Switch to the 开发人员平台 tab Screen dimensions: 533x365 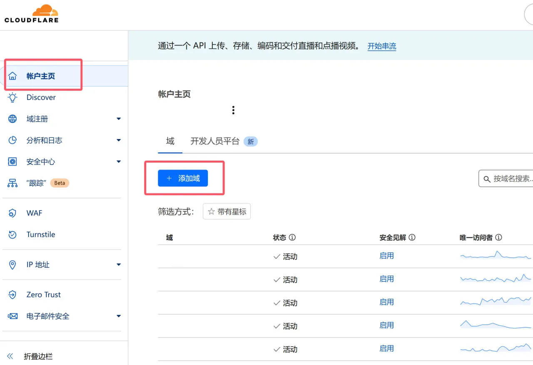click(224, 141)
